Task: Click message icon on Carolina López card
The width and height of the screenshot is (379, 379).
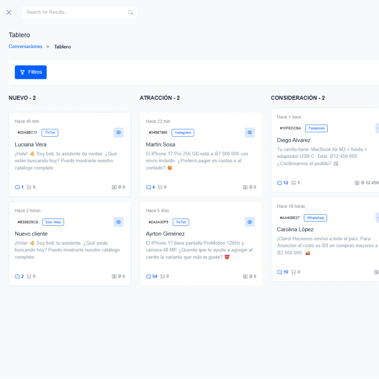Action: pyautogui.click(x=279, y=272)
